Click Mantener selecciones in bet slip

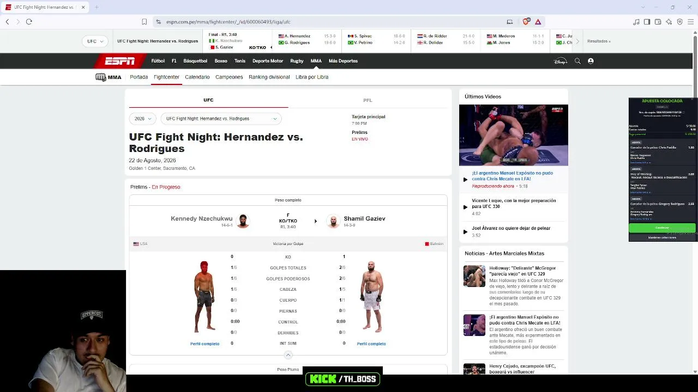click(662, 237)
